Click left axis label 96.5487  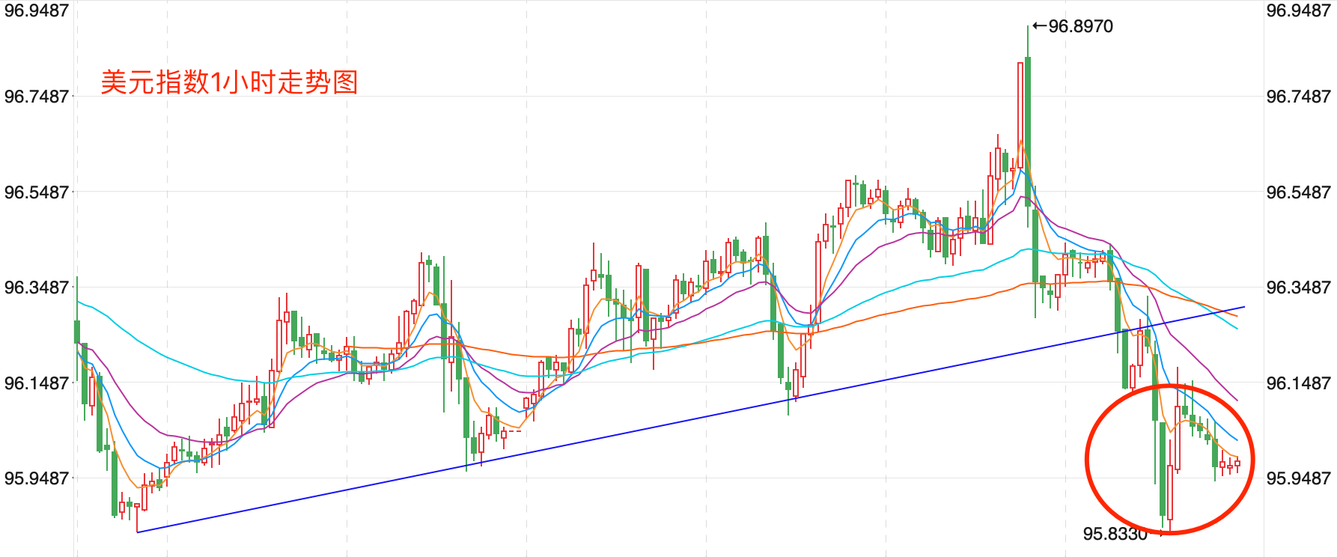37,192
